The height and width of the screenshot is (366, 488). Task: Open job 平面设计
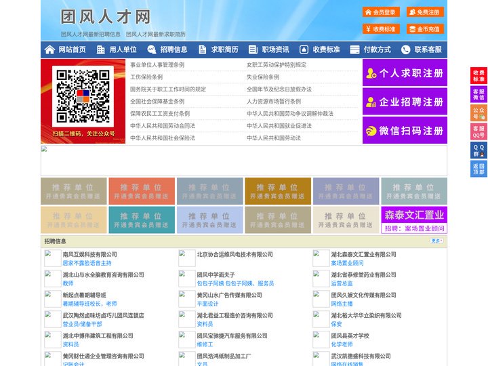207,304
